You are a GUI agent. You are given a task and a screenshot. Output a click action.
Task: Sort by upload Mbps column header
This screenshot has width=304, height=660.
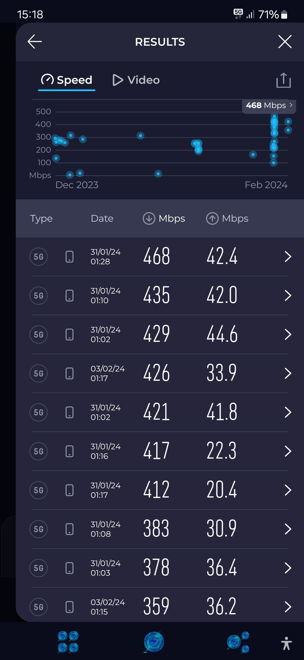(227, 219)
